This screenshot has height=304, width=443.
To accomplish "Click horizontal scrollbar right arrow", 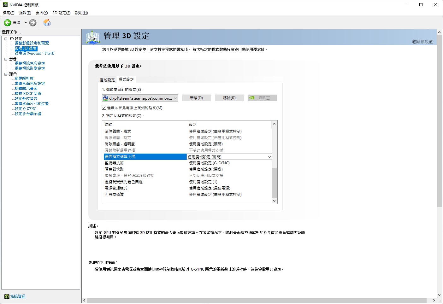I will pyautogui.click(x=434, y=301).
